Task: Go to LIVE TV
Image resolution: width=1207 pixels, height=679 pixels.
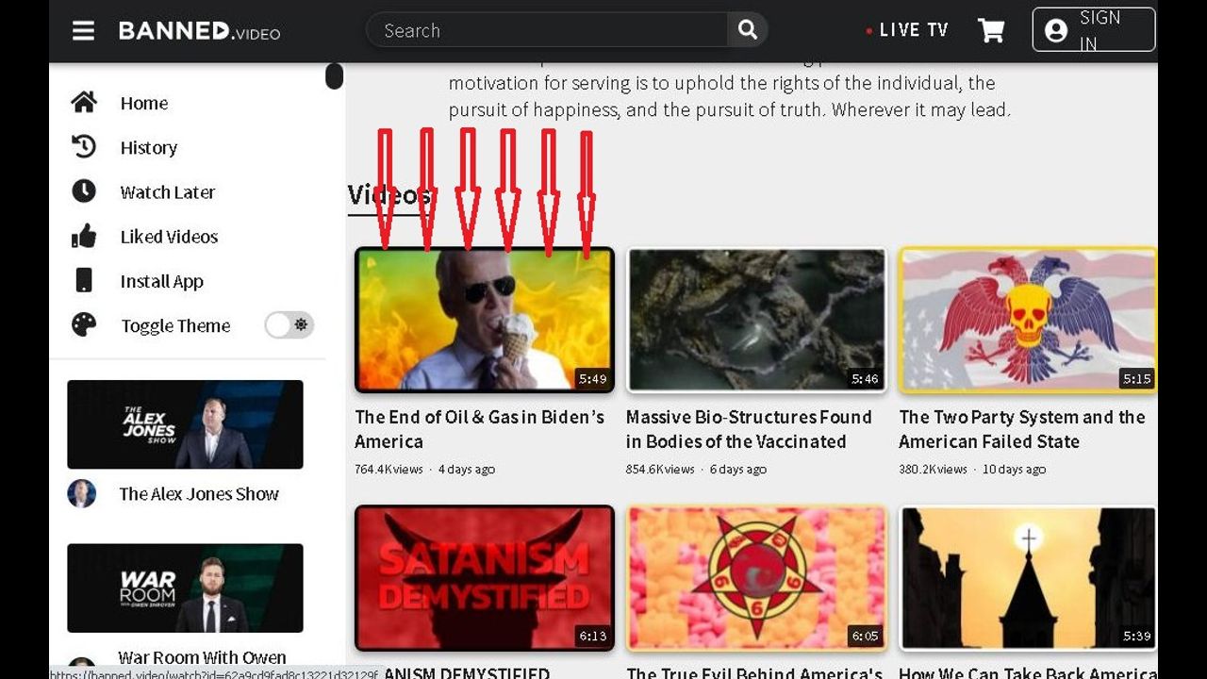Action: [x=907, y=30]
